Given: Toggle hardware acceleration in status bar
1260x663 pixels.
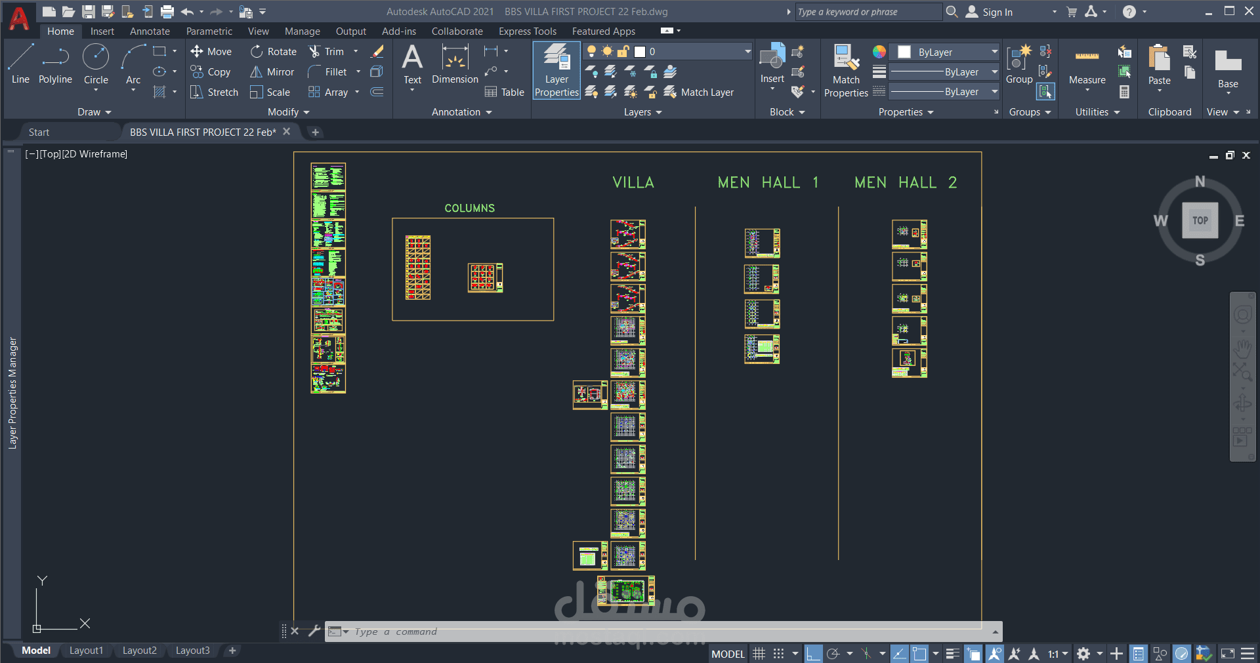Looking at the screenshot, I should (x=1182, y=653).
